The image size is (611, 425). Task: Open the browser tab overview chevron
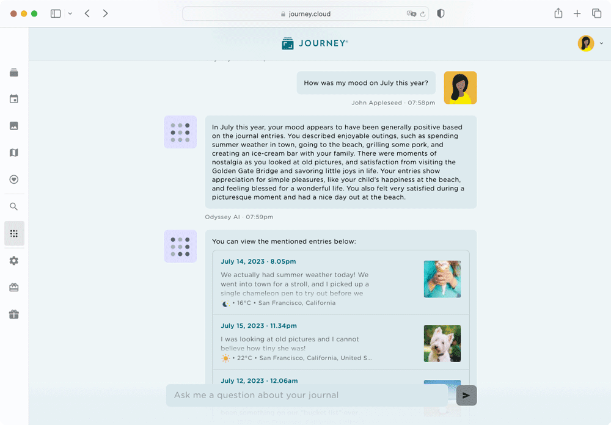(x=70, y=12)
